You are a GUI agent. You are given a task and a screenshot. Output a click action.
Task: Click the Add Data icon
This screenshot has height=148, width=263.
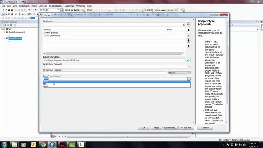pyautogui.click(x=35, y=10)
